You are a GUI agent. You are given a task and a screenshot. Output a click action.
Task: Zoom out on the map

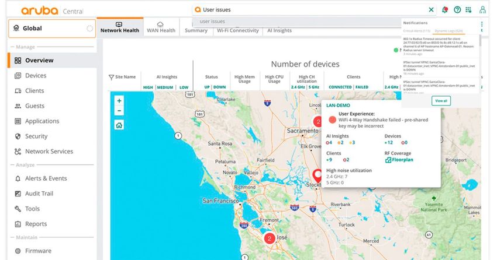(x=119, y=111)
